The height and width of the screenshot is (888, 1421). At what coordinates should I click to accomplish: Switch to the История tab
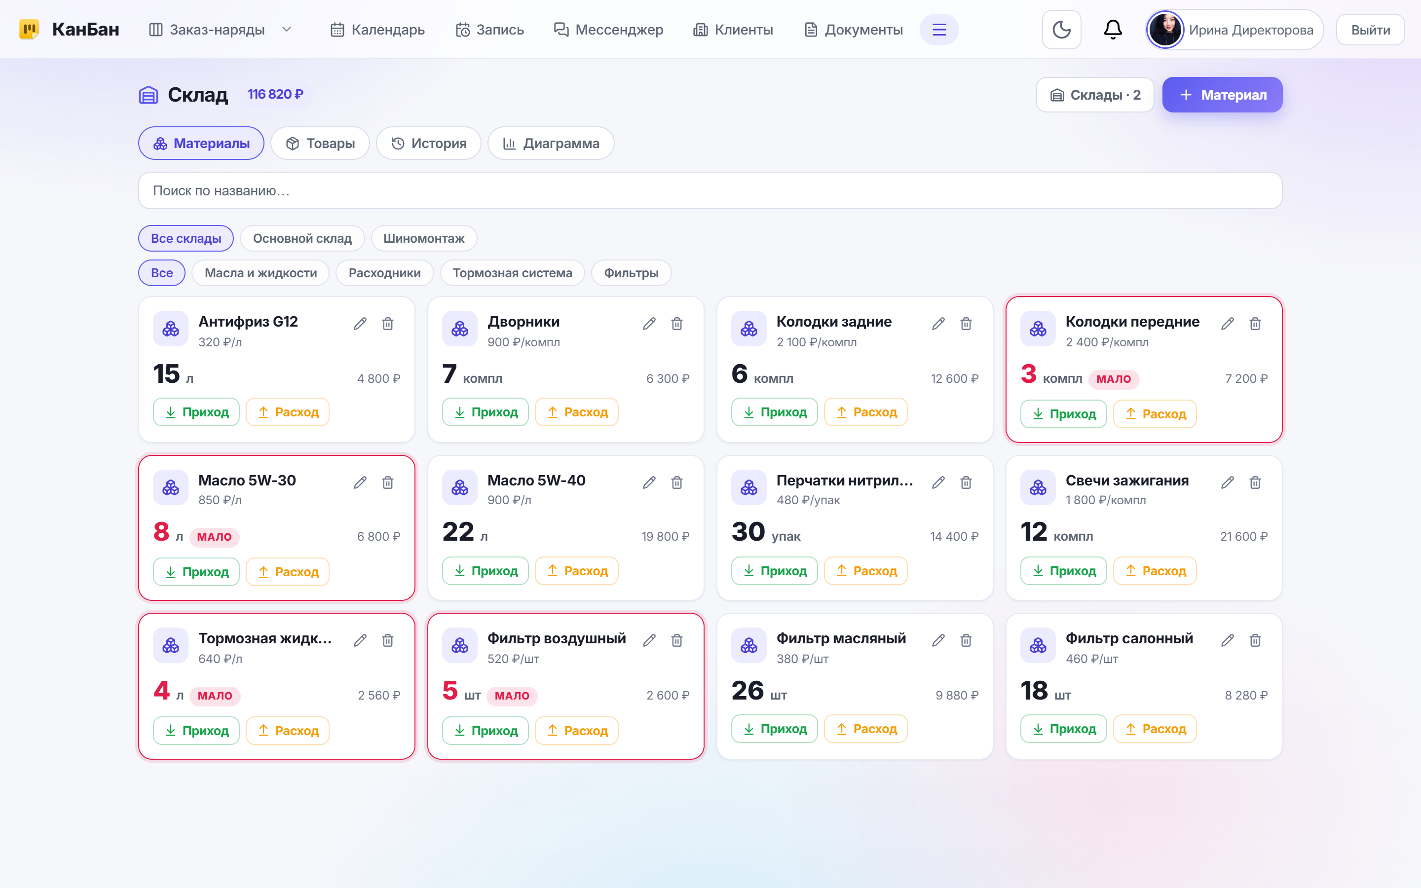pyautogui.click(x=429, y=143)
